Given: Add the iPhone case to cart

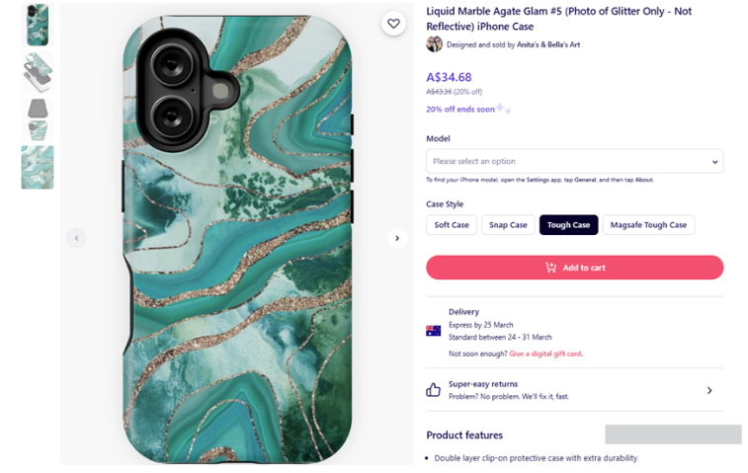Looking at the screenshot, I should tap(574, 268).
